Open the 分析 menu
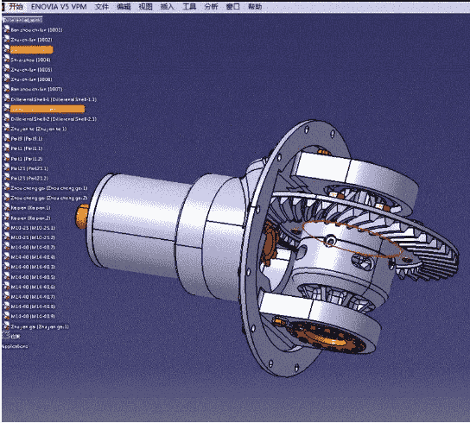 [x=211, y=7]
